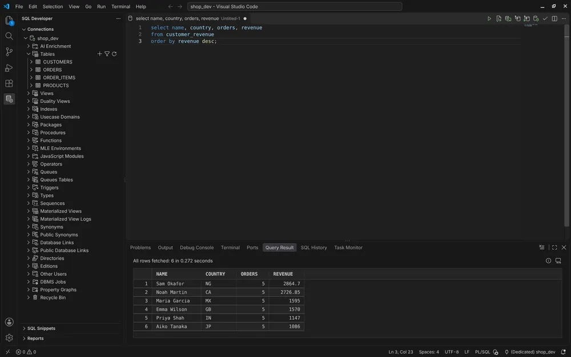Open the Manage gear settings
Screen dimensions: 571x357
[x=9, y=338]
